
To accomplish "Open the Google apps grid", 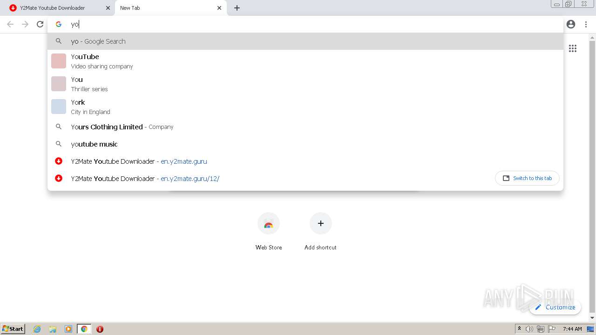I will [573, 48].
